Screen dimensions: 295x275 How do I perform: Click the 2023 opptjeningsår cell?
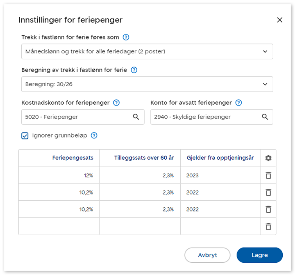pyautogui.click(x=220, y=175)
